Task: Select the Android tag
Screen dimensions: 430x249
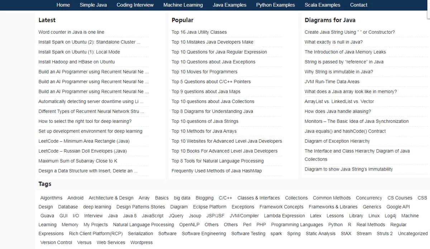Action: point(75,198)
